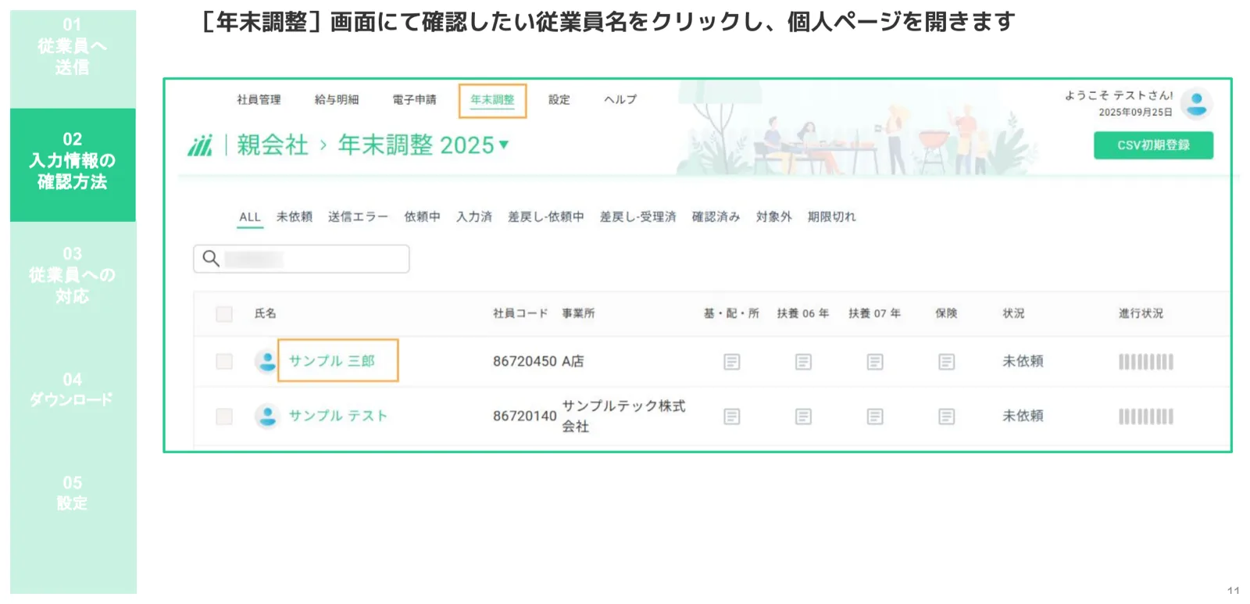Go to step 01 従業員へ送信

pyautogui.click(x=73, y=47)
